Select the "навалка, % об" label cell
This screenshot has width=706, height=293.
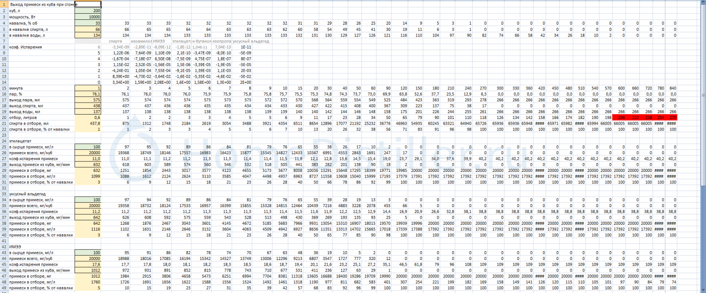(x=41, y=23)
